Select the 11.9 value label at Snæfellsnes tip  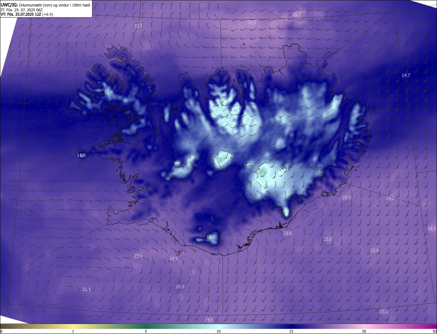pyautogui.click(x=81, y=155)
